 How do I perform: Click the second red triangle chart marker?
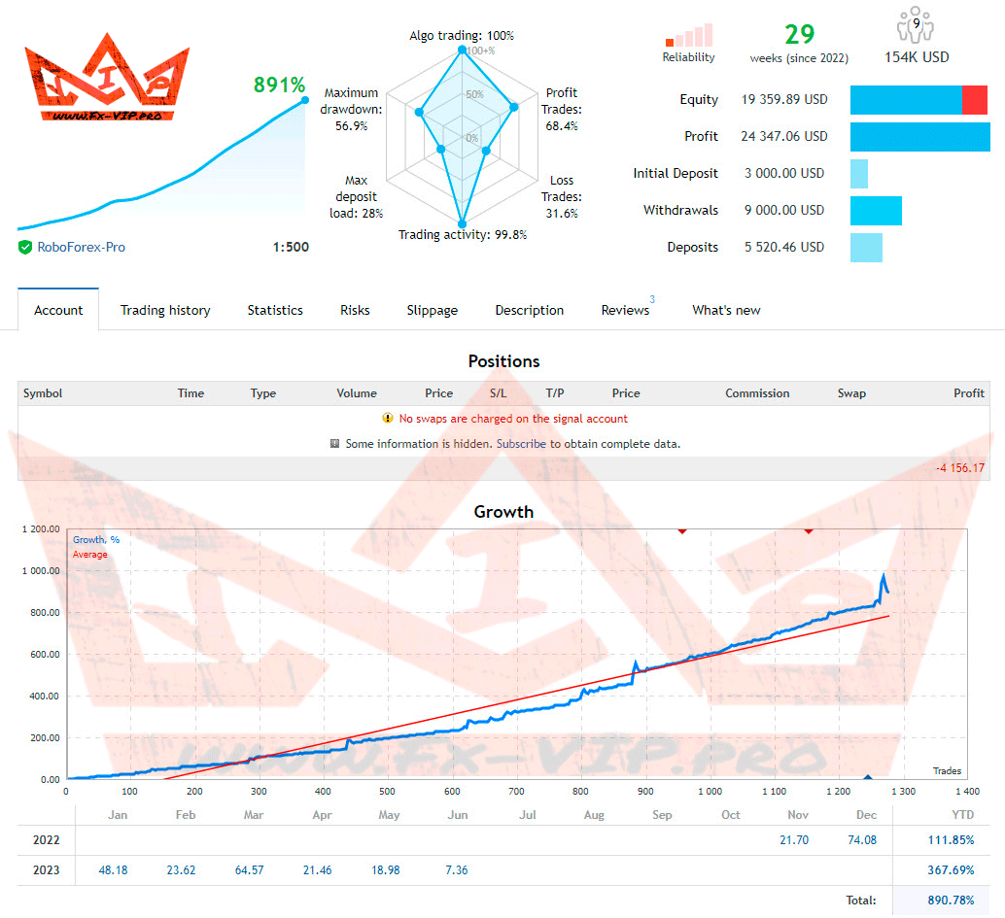pos(808,530)
